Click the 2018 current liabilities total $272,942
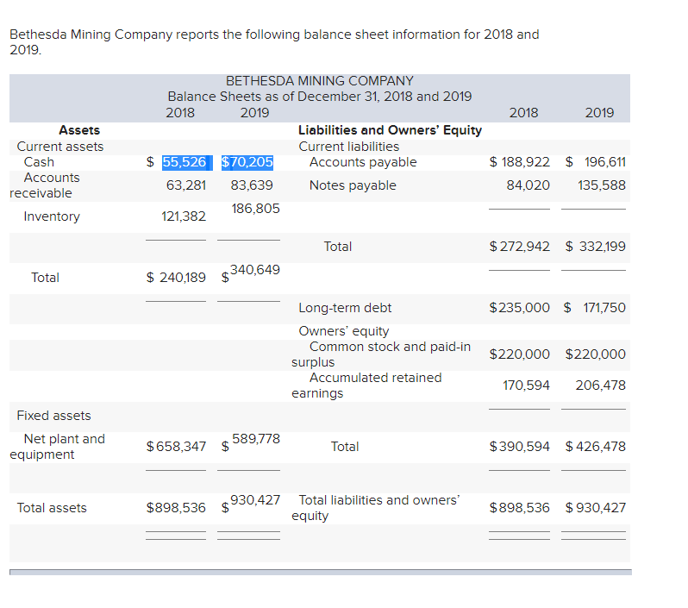 point(519,247)
